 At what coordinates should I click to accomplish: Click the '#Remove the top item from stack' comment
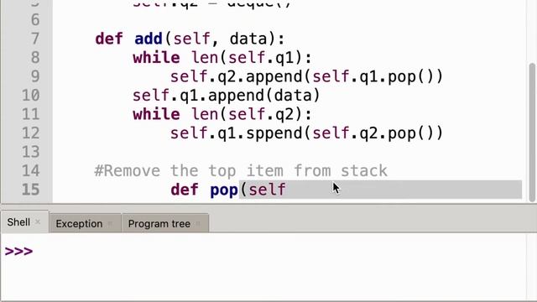pyautogui.click(x=241, y=170)
